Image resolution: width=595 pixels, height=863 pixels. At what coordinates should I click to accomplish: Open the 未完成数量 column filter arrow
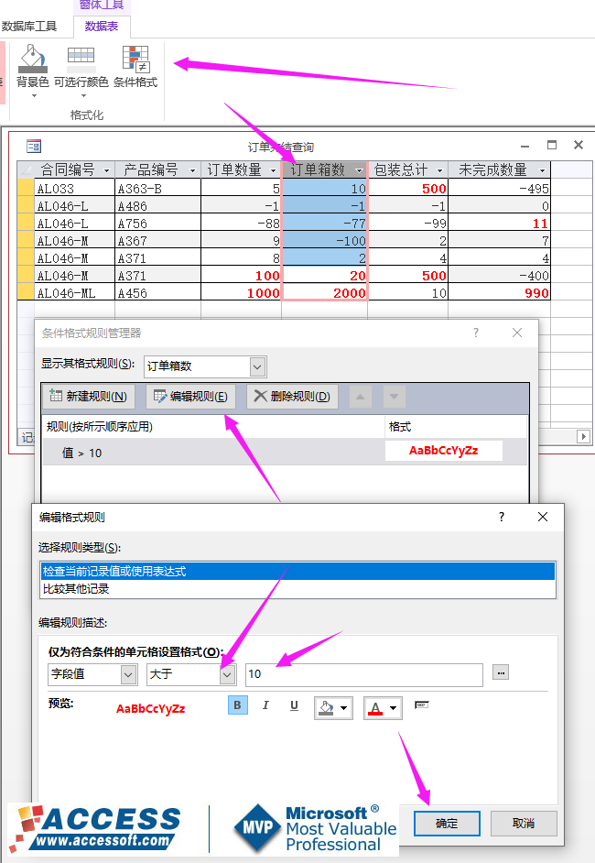tap(542, 170)
